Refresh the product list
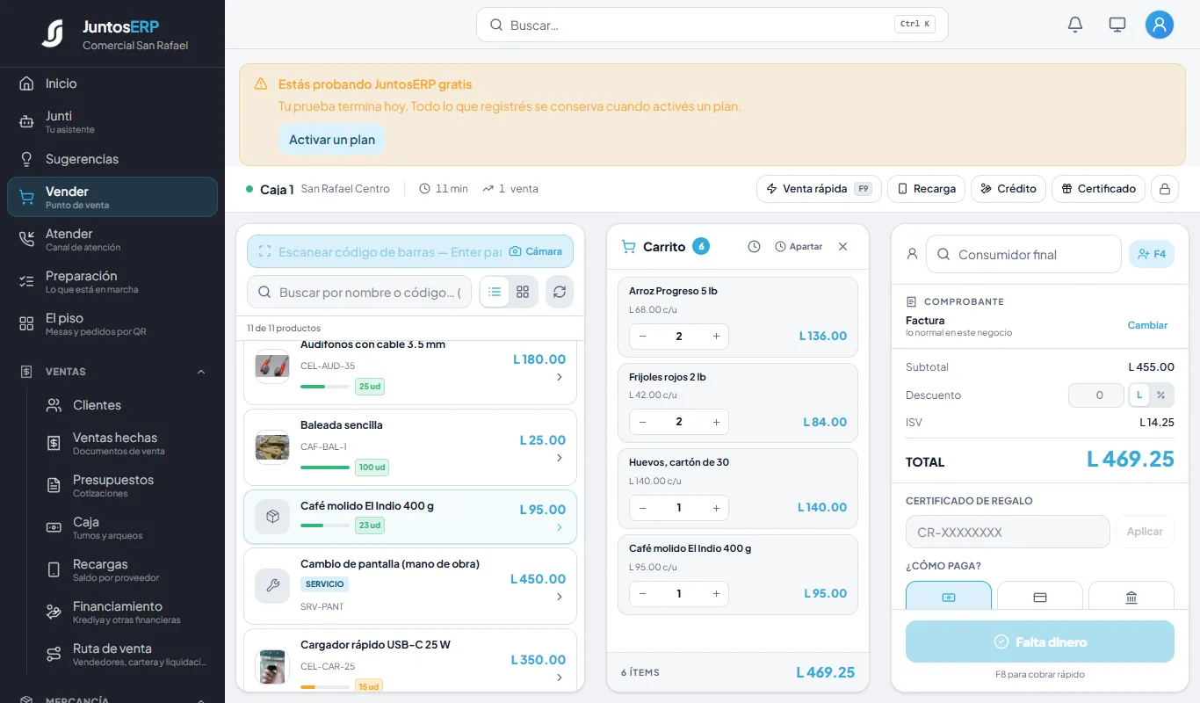Viewport: 1200px width, 703px height. [560, 292]
